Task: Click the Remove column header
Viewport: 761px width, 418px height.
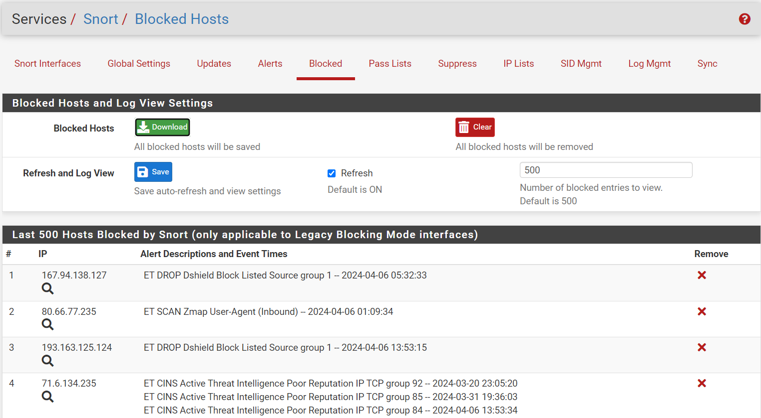Action: pos(711,254)
